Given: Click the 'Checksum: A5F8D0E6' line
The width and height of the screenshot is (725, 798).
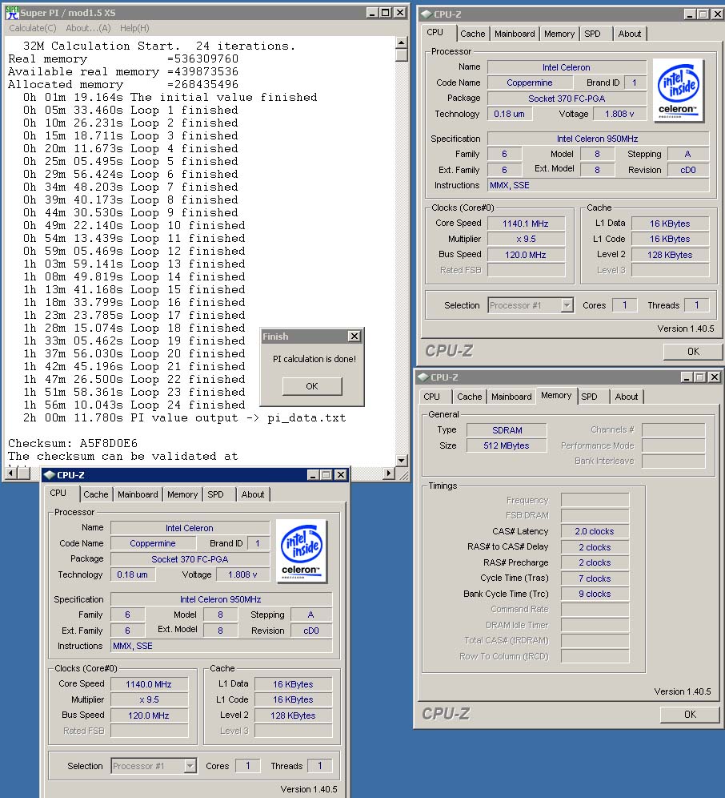Looking at the screenshot, I should 73,443.
